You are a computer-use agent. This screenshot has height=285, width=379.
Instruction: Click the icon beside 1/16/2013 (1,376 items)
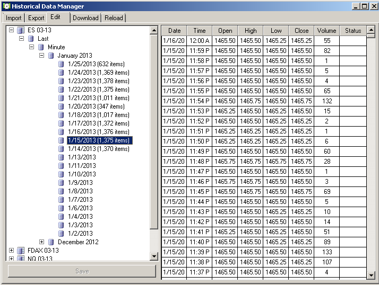pos(62,132)
